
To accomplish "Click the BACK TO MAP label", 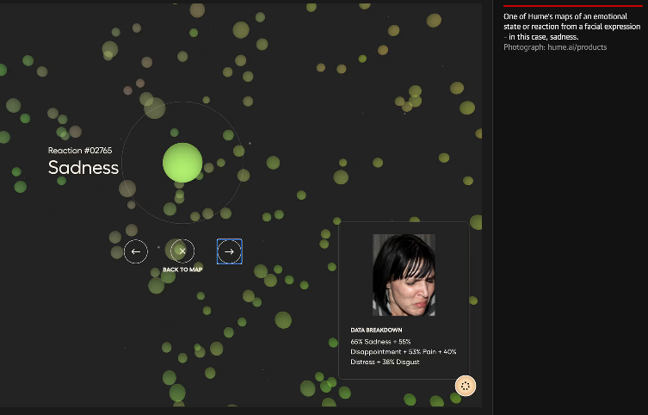I will tap(182, 269).
